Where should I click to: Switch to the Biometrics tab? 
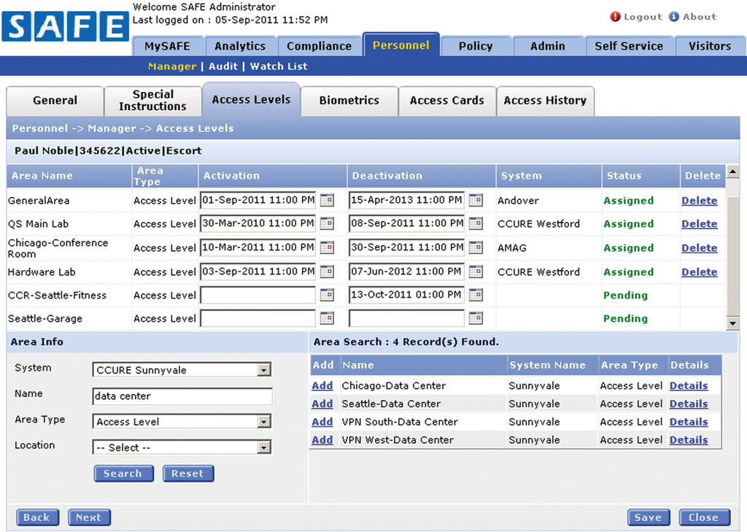(x=349, y=101)
